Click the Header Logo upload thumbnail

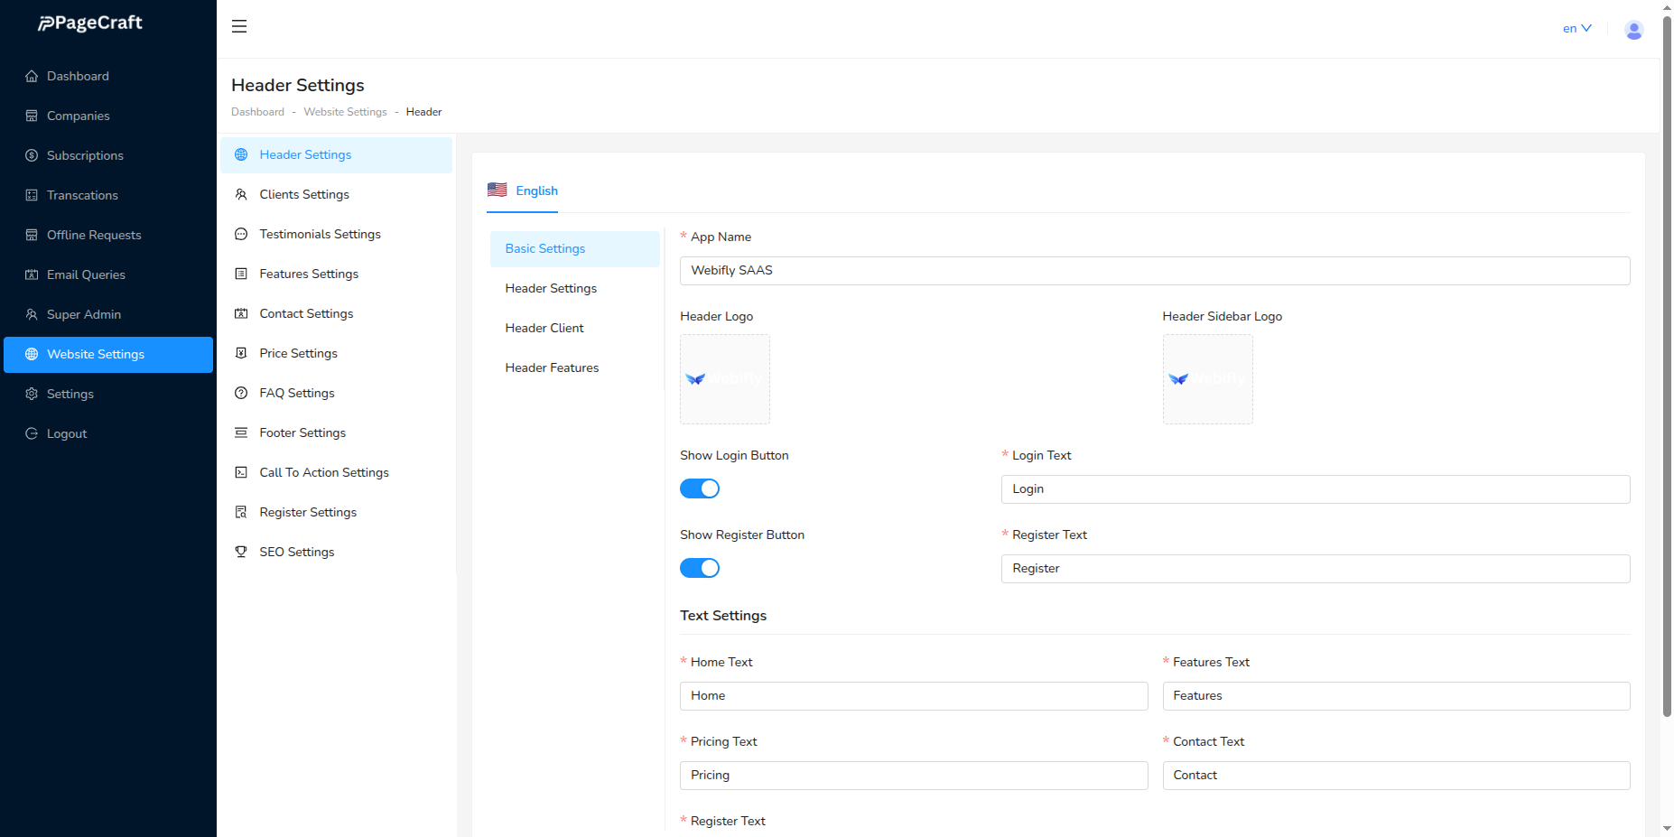point(725,379)
